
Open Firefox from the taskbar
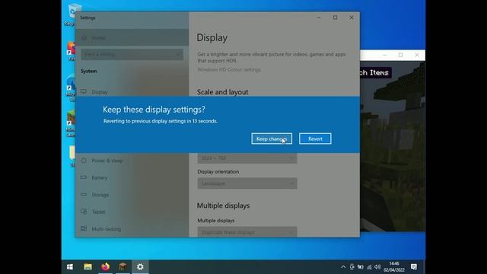coord(105,267)
